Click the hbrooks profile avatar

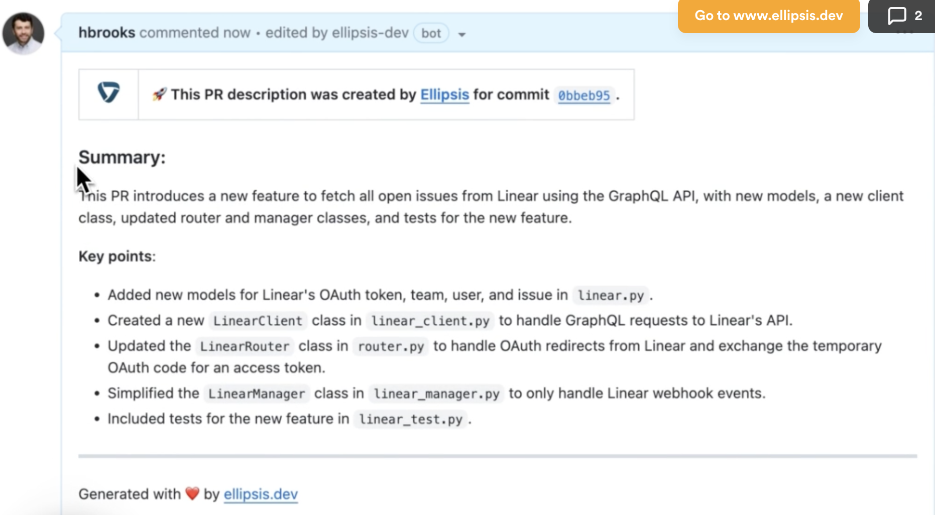point(23,34)
